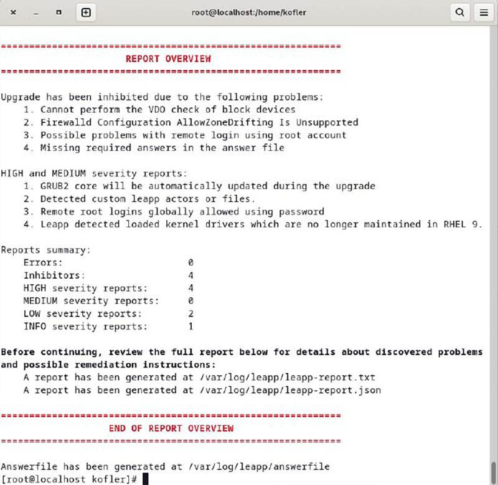Click the Missing required answers inhibitor line
This screenshot has height=485, width=498.
(x=162, y=148)
